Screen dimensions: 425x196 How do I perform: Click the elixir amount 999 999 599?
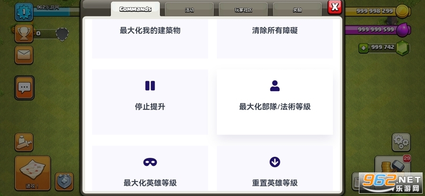click(x=376, y=29)
